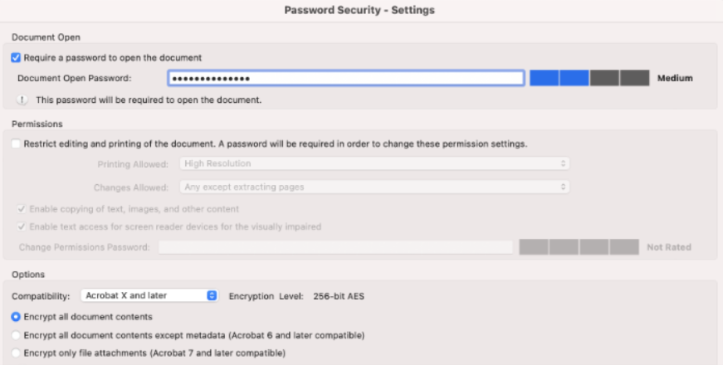The width and height of the screenshot is (723, 365).
Task: Open the Printing Allowed dropdown
Action: pyautogui.click(x=375, y=164)
